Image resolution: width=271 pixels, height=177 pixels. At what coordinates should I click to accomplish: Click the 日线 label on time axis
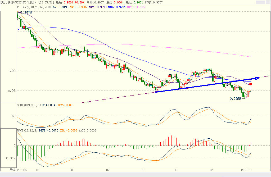coord(12,170)
